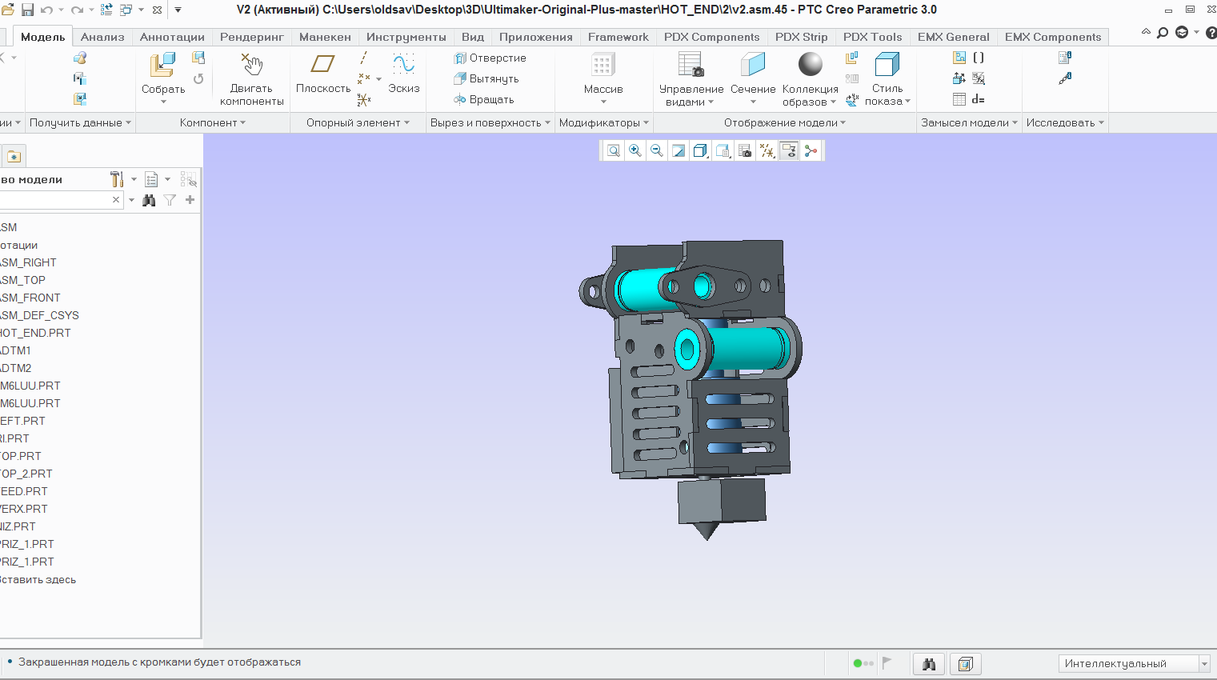Switch to the Анализ ribbon tab
1217x680 pixels.
click(x=102, y=37)
